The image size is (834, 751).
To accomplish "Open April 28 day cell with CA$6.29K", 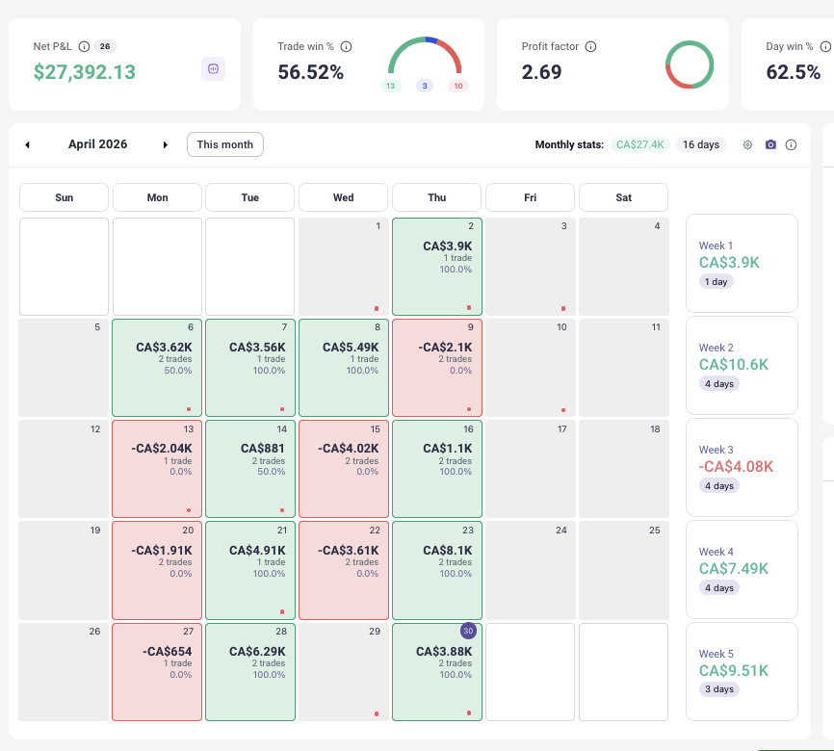I will [250, 672].
